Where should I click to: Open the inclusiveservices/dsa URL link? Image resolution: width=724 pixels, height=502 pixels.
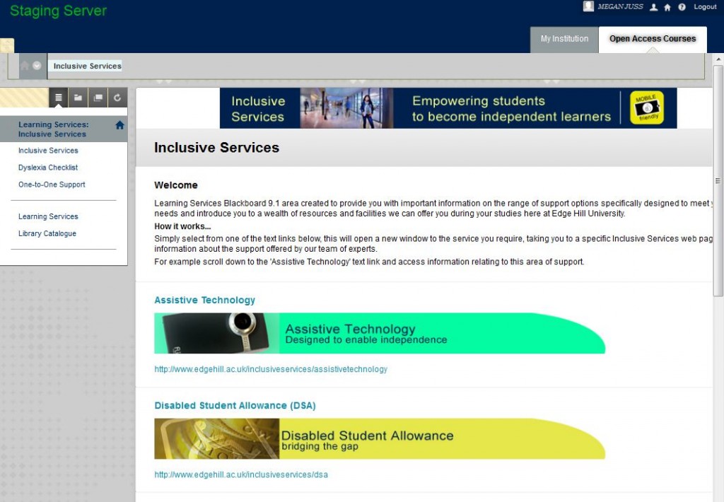pyautogui.click(x=241, y=474)
